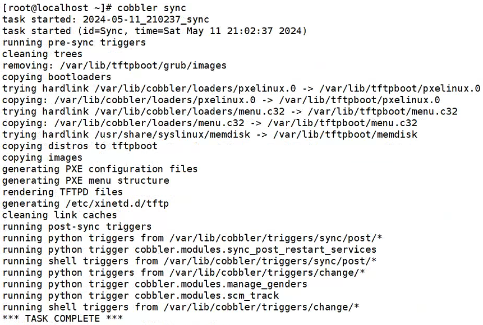Click the 'copying:' menu.c32 line
The width and height of the screenshot is (483, 325).
click(x=209, y=123)
